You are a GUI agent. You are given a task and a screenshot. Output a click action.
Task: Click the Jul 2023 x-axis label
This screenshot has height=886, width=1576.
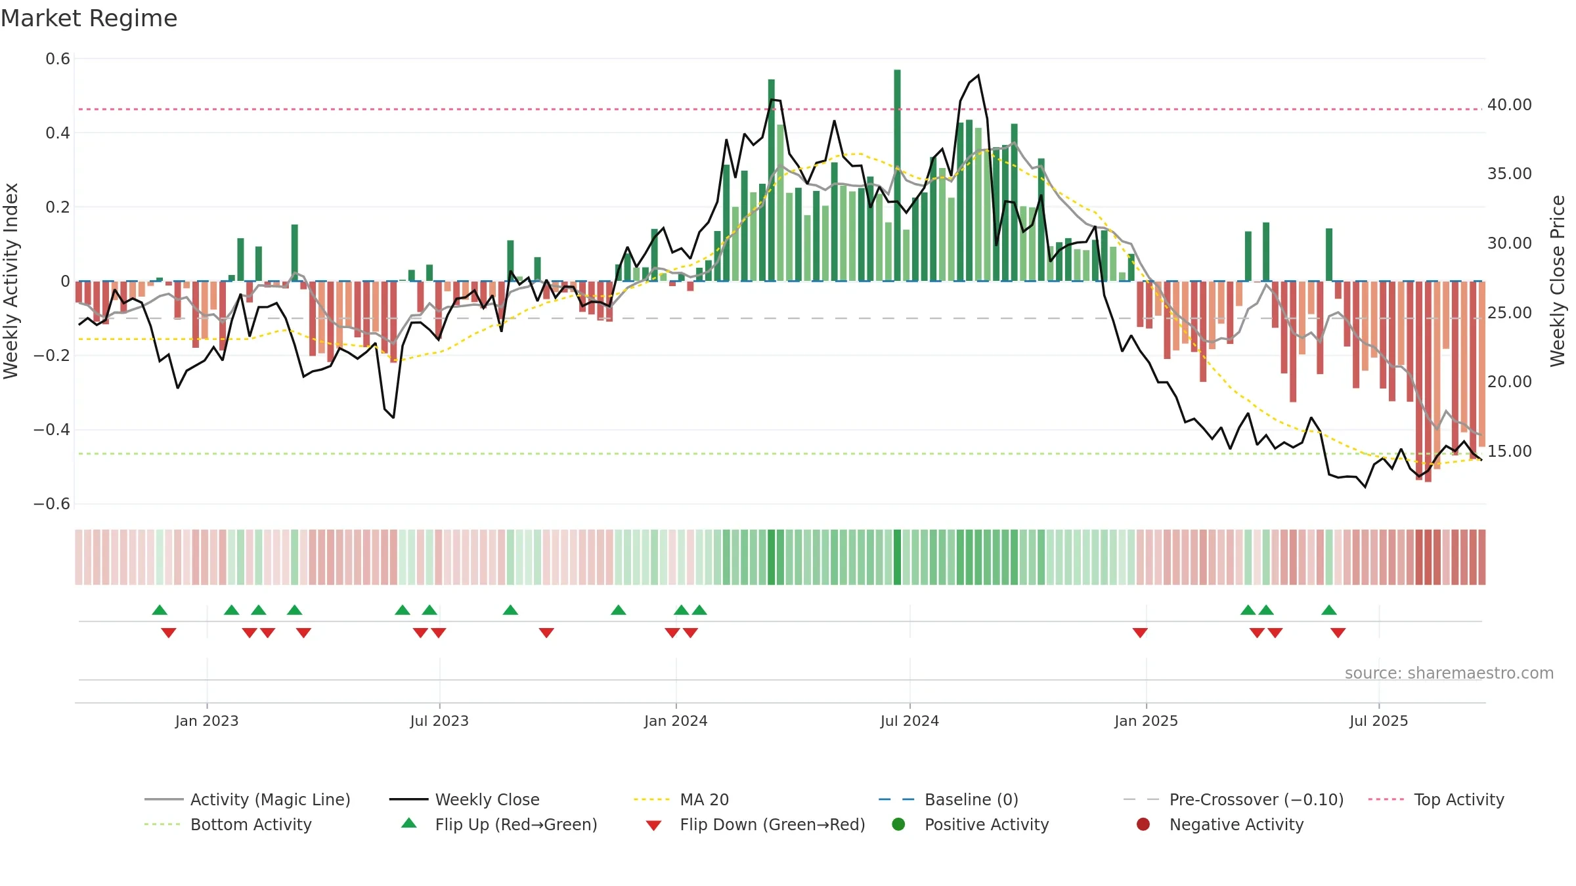click(x=439, y=721)
